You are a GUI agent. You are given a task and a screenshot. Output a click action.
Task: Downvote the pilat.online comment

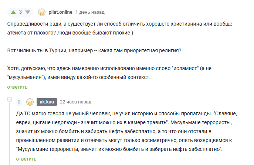click(x=28, y=12)
